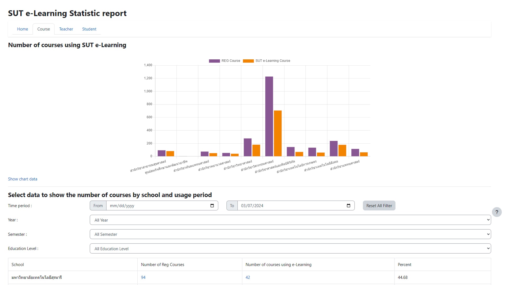This screenshot has width=508, height=285.
Task: Select the Course tab
Action: click(x=44, y=29)
